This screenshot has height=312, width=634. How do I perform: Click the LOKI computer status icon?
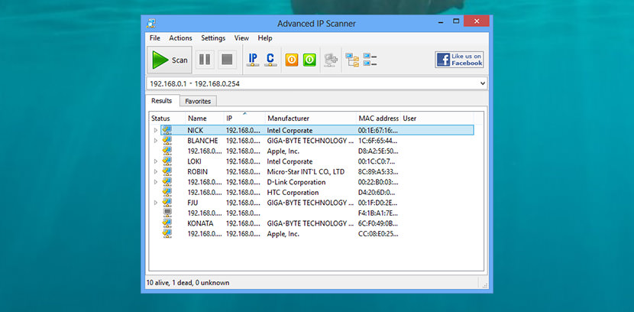click(x=167, y=161)
